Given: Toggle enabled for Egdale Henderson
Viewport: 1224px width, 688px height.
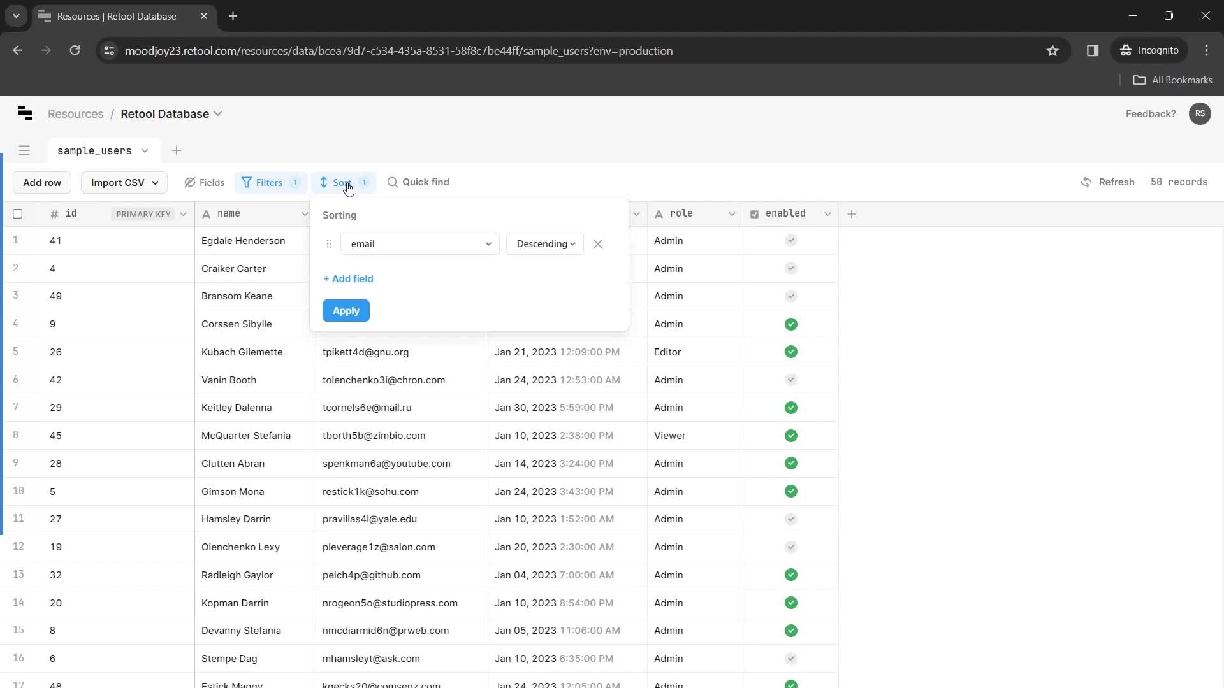Looking at the screenshot, I should pos(791,240).
